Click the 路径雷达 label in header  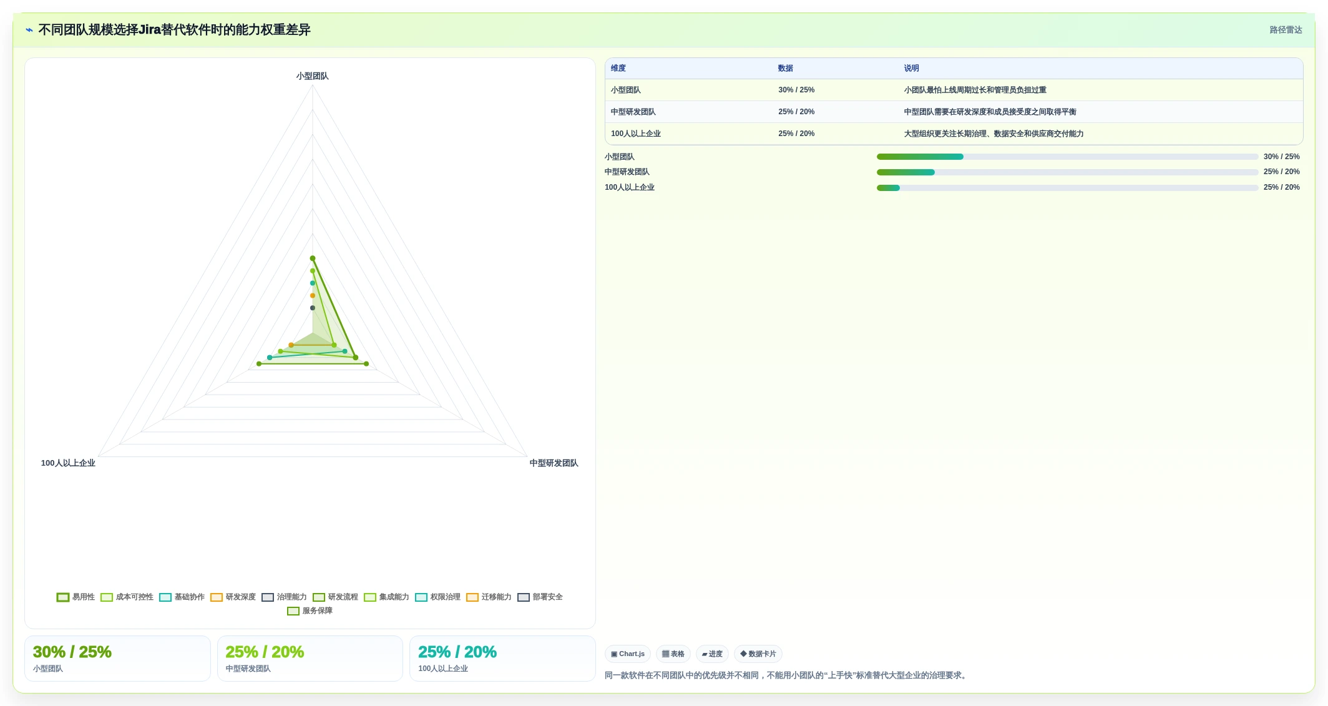[x=1286, y=30]
